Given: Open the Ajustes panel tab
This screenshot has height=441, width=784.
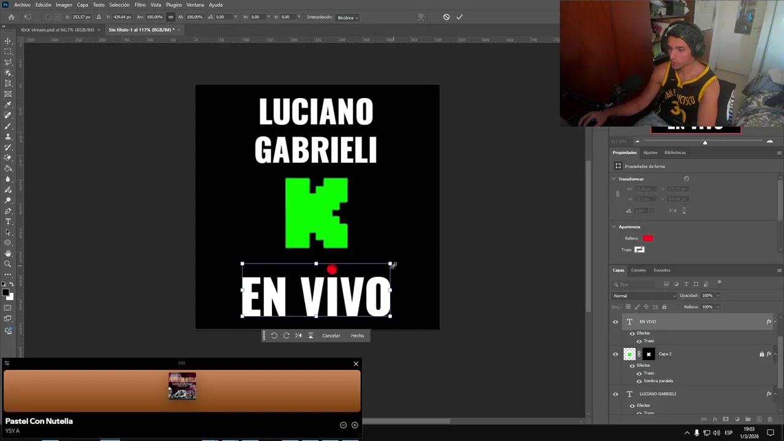Looking at the screenshot, I should [650, 153].
